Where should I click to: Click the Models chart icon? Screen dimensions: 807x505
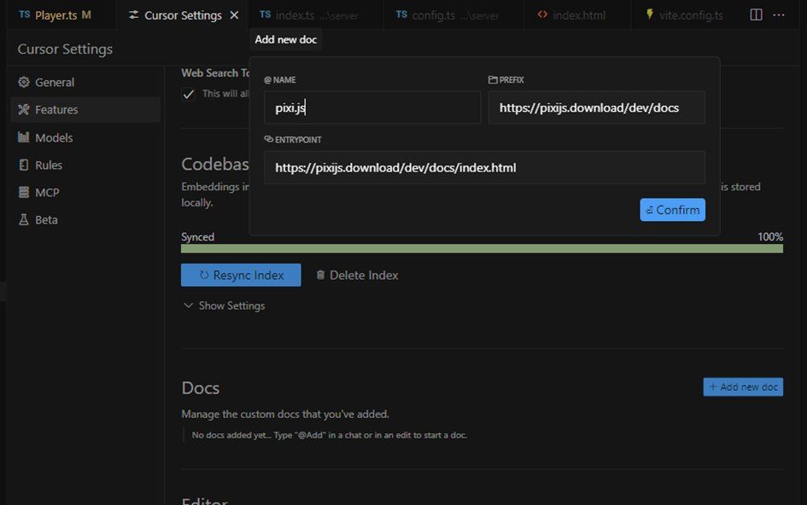(x=24, y=137)
